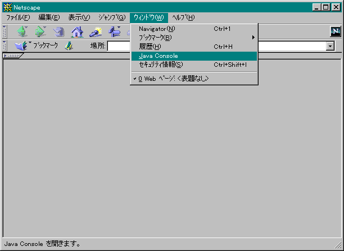Choose セキュリティ情報(S) from the menu

[194, 65]
